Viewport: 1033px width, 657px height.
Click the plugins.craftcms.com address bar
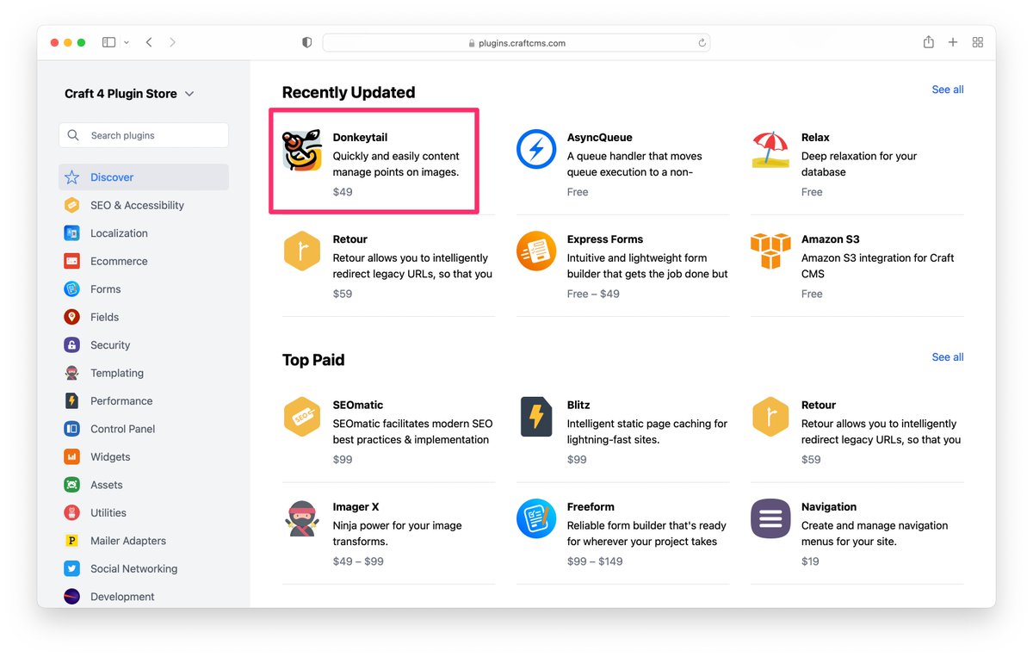pos(516,43)
